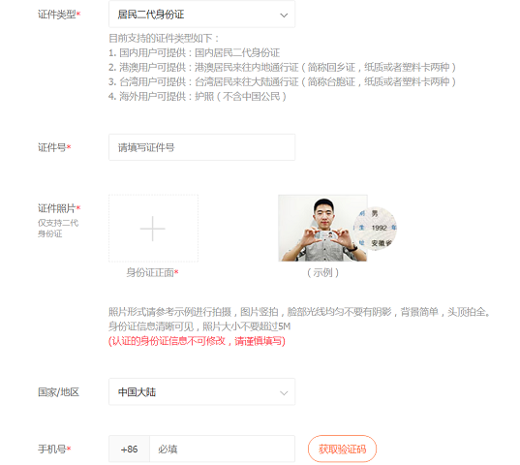
Task: Open the example photo of man holding ID
Action: (322, 229)
